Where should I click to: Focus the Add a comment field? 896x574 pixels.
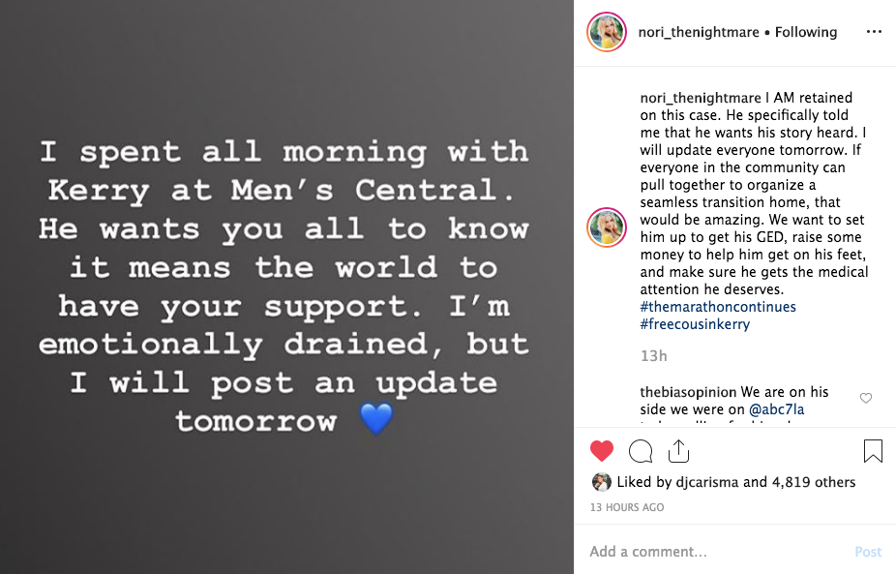716,552
